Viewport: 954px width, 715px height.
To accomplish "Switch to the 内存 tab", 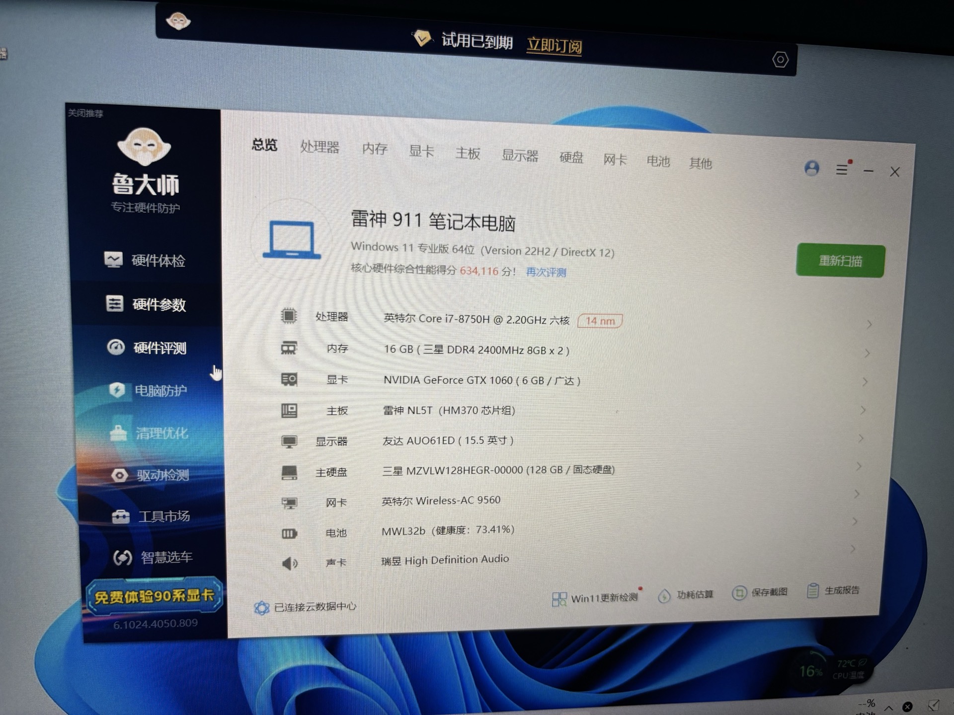I will [375, 149].
